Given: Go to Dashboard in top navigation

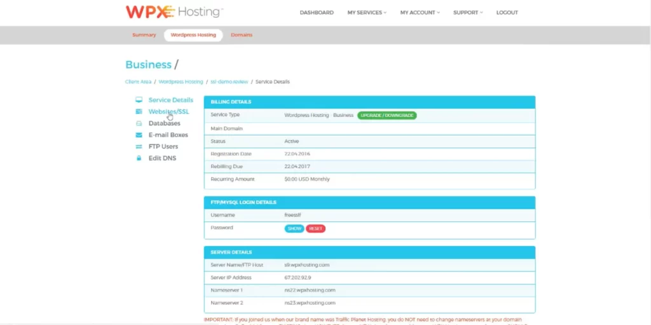Looking at the screenshot, I should [x=317, y=13].
